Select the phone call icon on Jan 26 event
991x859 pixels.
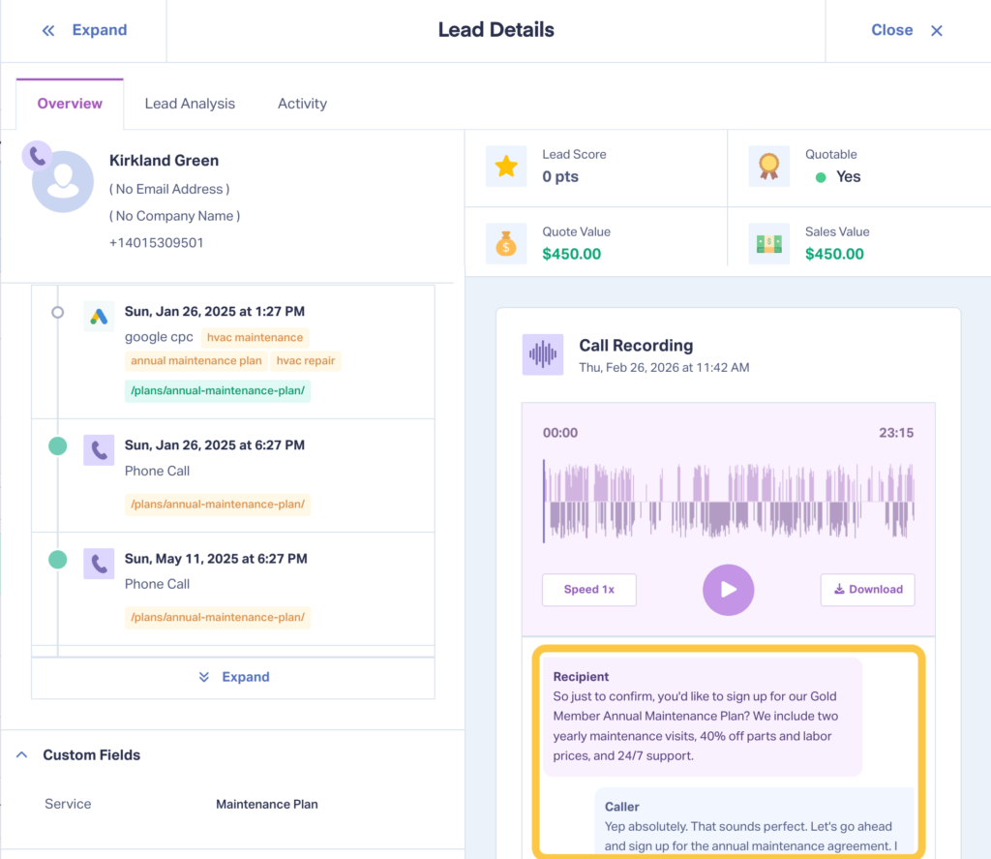pos(99,449)
